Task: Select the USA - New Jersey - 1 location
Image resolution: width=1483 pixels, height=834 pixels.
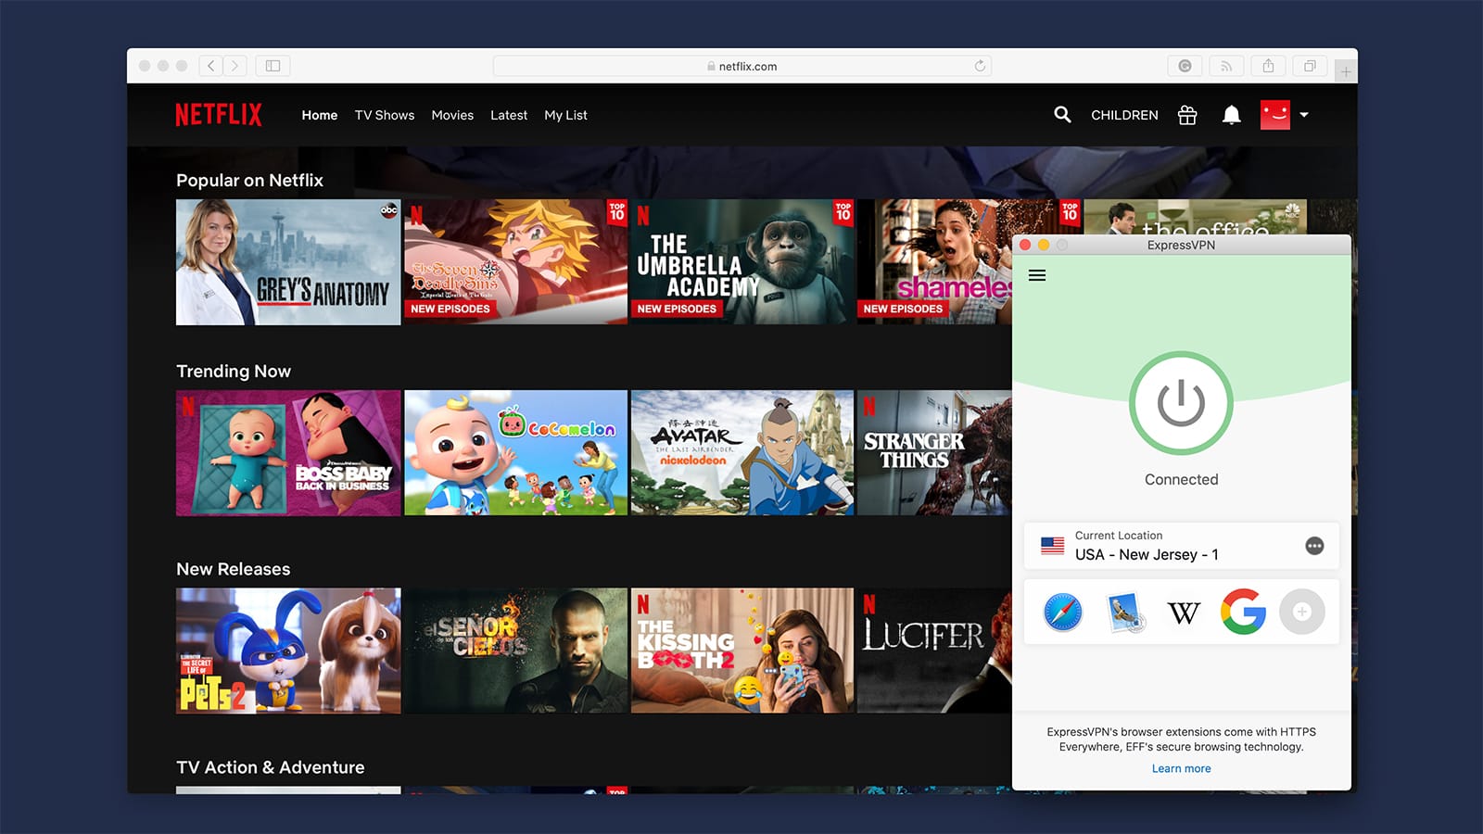Action: pos(1181,546)
